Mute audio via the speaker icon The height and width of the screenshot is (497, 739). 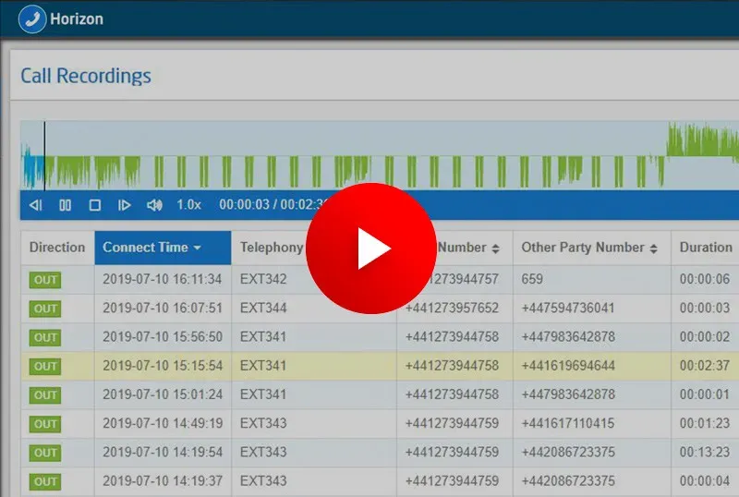[154, 205]
